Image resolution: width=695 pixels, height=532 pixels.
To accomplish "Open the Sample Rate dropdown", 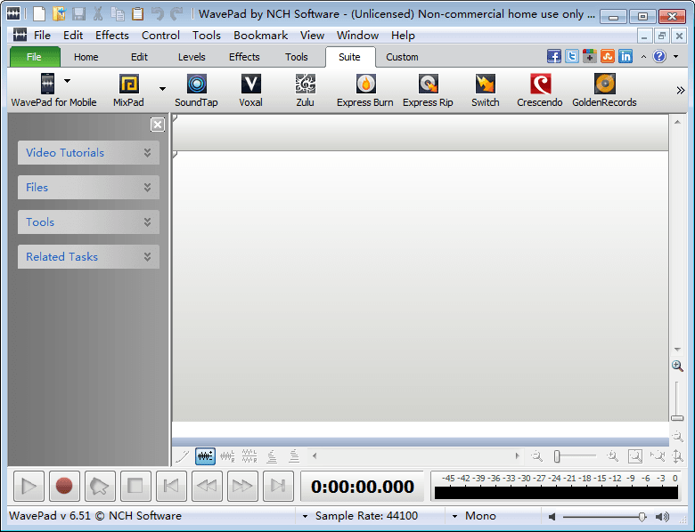I will [306, 516].
